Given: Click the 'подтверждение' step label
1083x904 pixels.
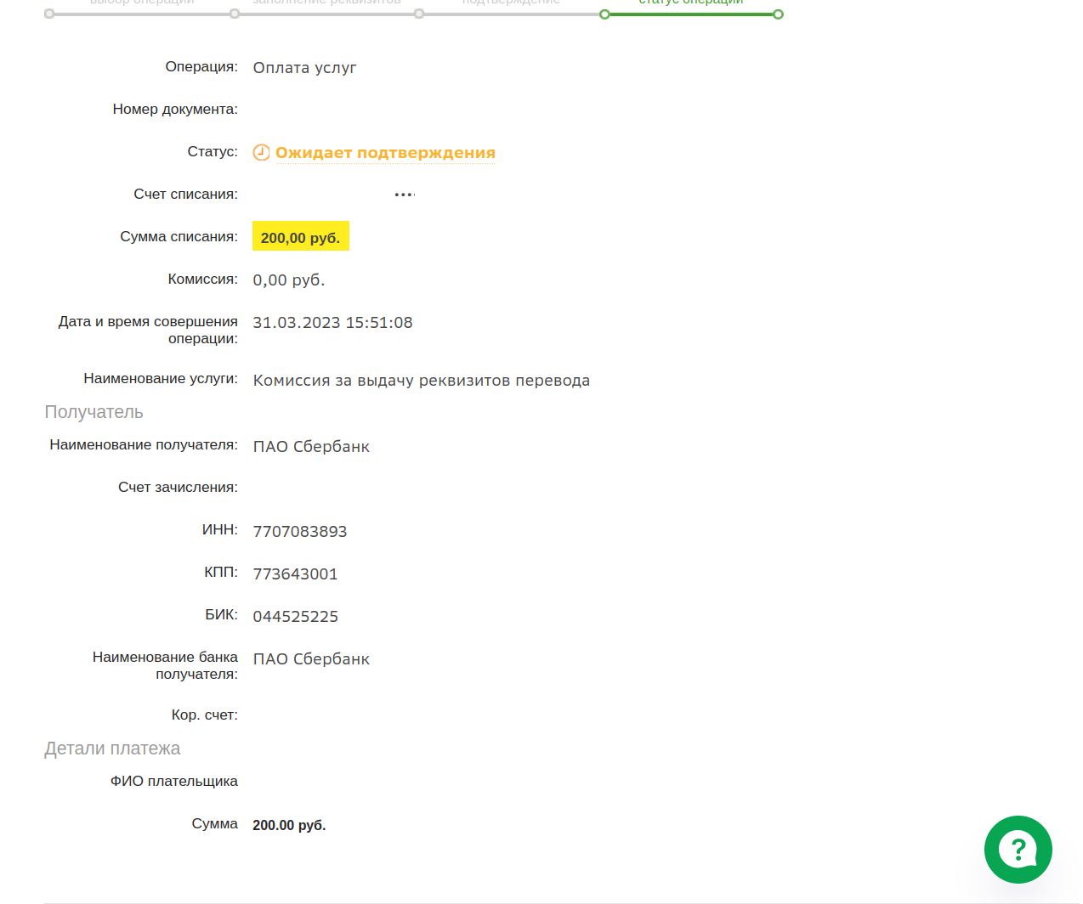Looking at the screenshot, I should [x=511, y=3].
